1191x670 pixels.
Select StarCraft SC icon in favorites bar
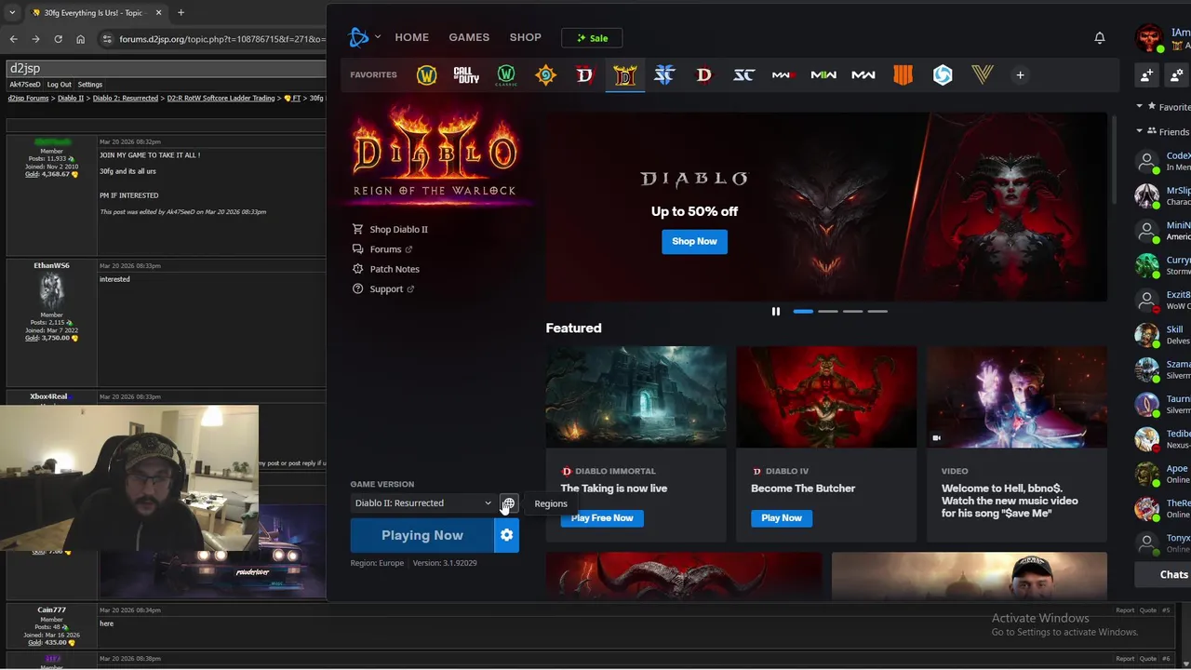pyautogui.click(x=743, y=75)
